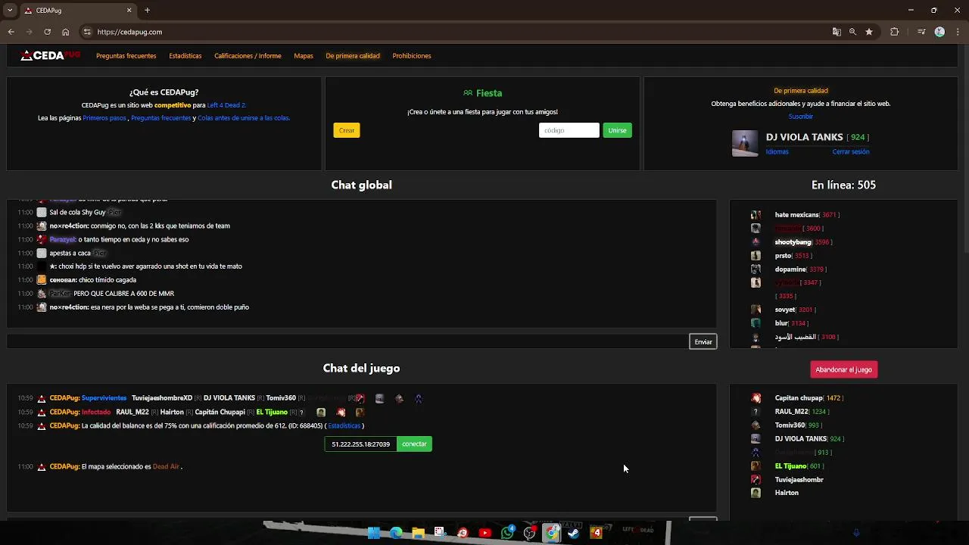Open File Explorer from the taskbar
The height and width of the screenshot is (545, 969).
(418, 533)
